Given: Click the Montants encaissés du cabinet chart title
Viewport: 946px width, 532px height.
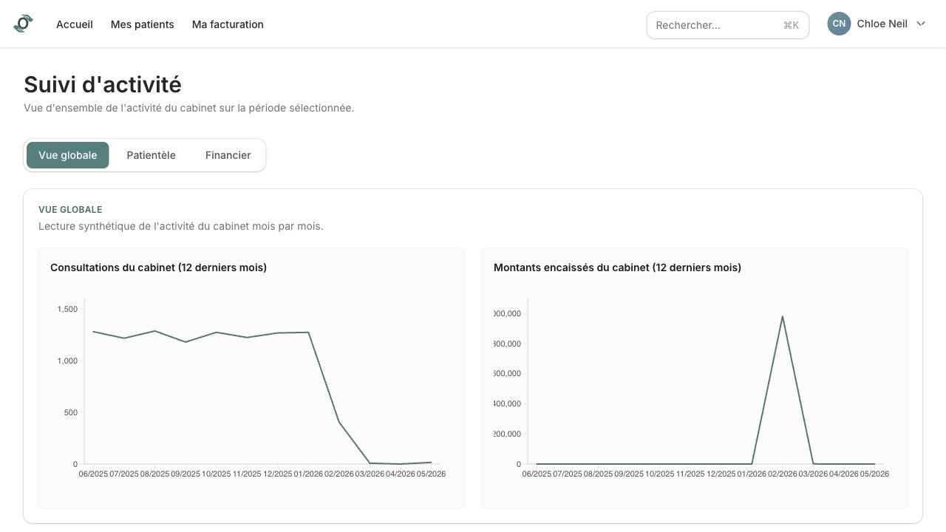Looking at the screenshot, I should [x=617, y=267].
